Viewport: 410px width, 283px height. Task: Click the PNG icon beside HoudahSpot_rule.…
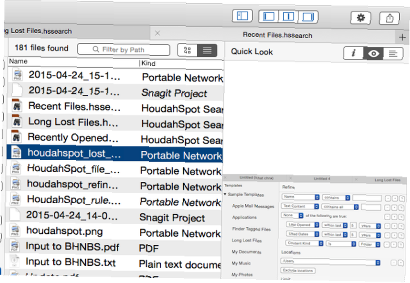tap(15, 198)
